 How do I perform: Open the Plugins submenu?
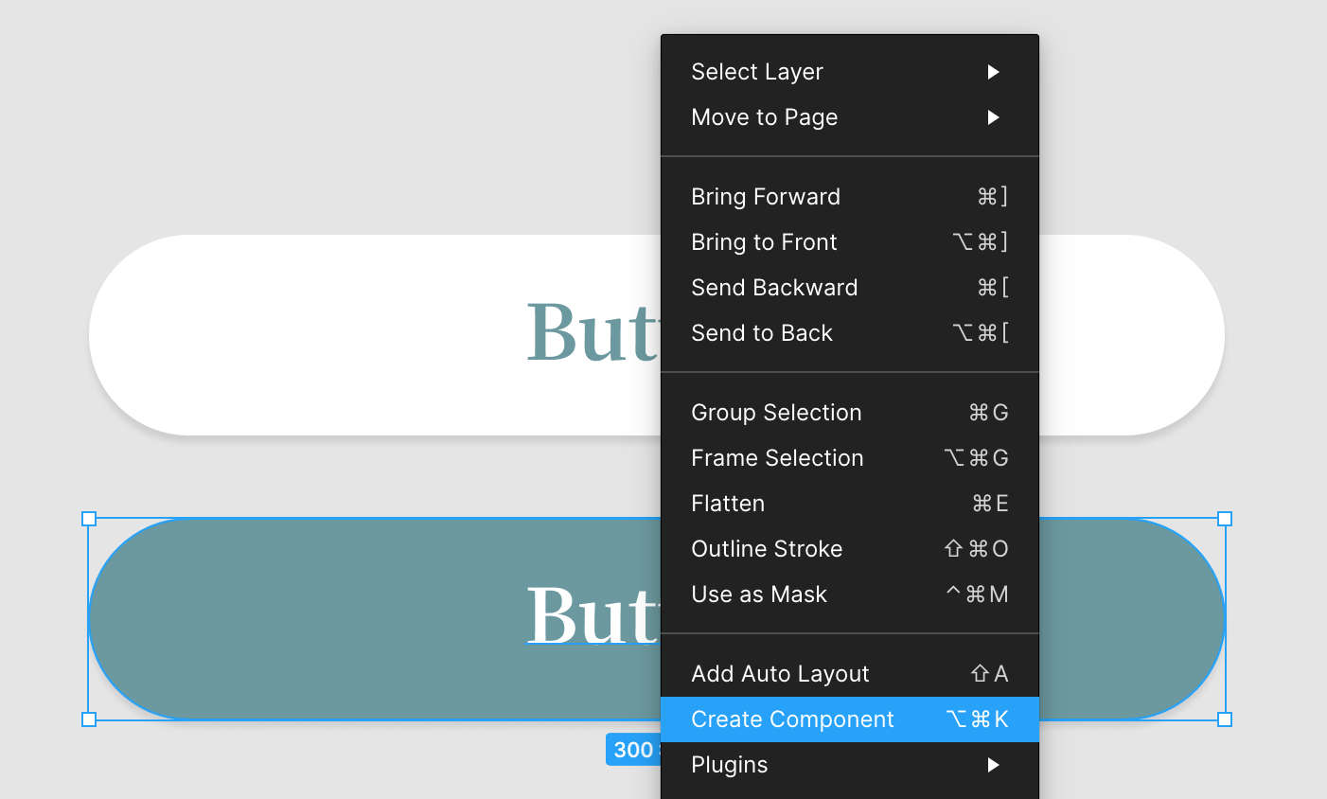[x=730, y=765]
